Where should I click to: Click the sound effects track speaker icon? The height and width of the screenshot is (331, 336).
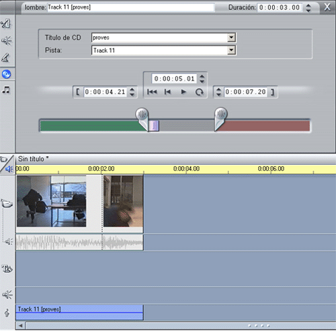pyautogui.click(x=7, y=295)
